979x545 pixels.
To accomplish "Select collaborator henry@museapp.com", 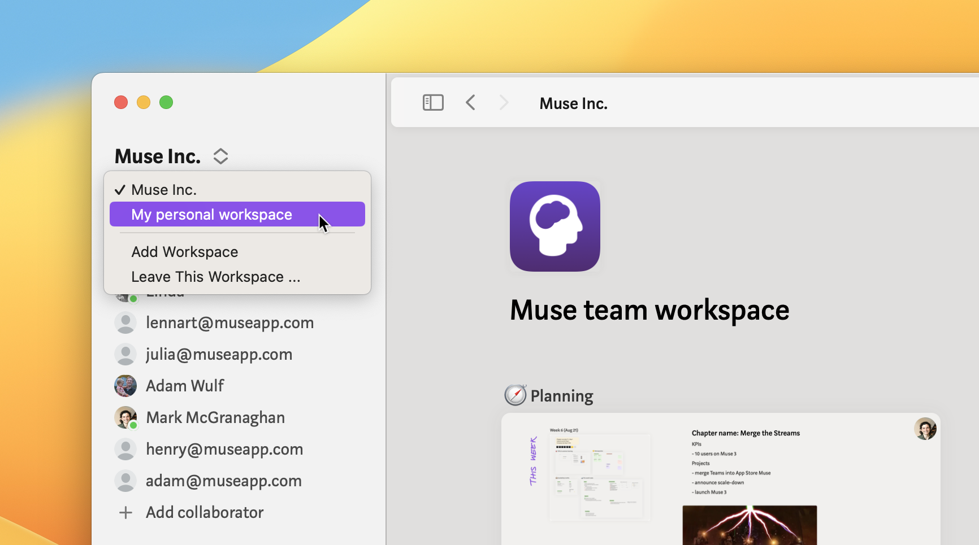I will coord(224,449).
